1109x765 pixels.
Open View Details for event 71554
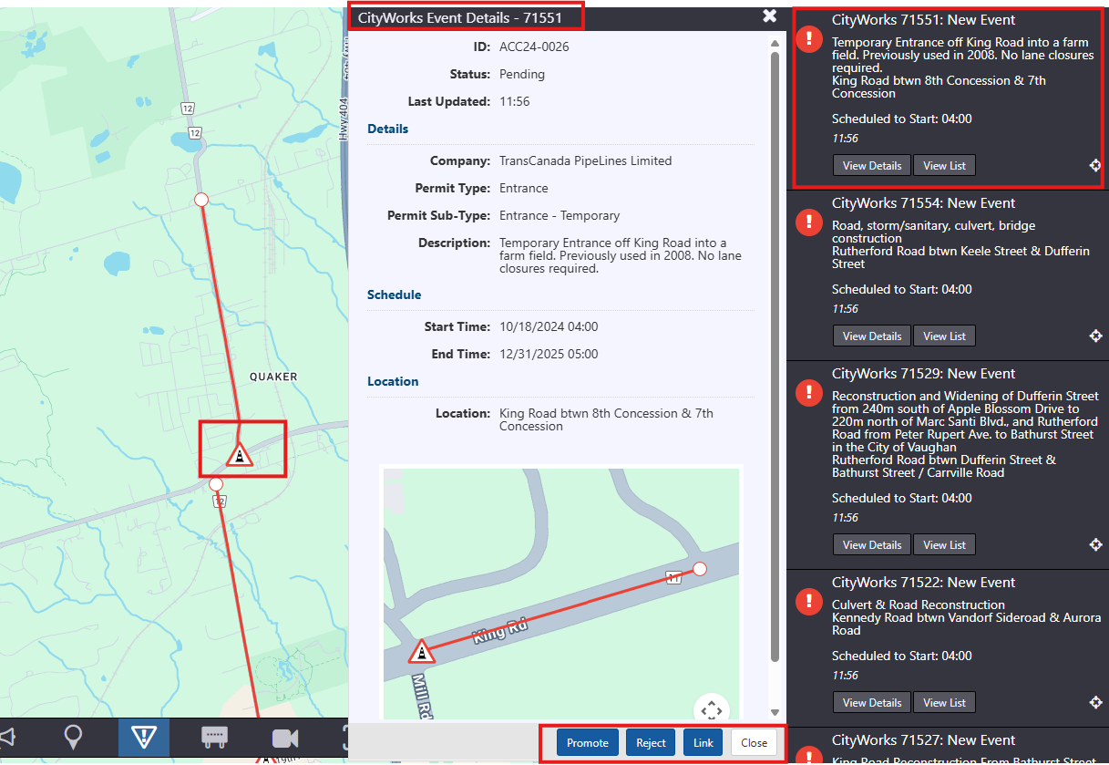(x=871, y=336)
